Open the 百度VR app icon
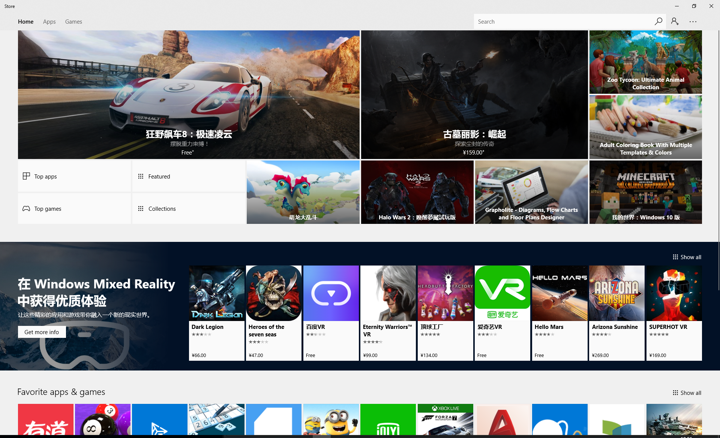The image size is (720, 438). [x=331, y=293]
